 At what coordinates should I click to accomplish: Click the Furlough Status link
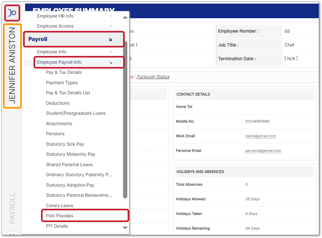click(x=153, y=77)
